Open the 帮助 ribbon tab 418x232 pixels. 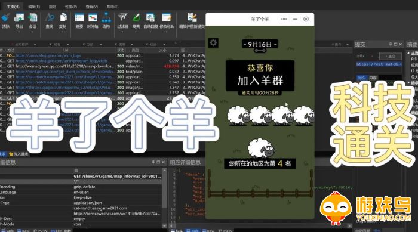pos(112,7)
